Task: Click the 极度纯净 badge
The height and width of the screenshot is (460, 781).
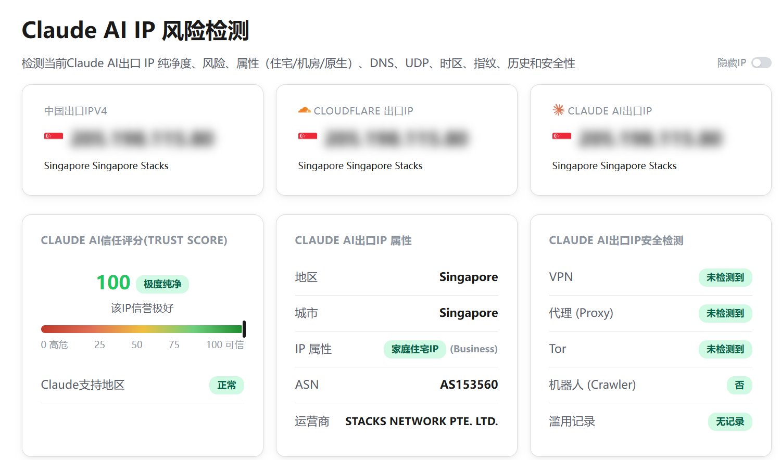Action: [x=162, y=284]
